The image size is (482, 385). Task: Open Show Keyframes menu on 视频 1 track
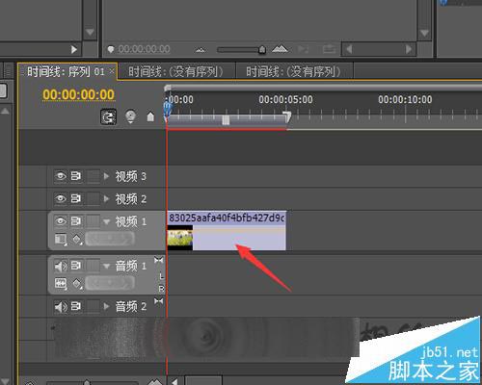tap(76, 239)
